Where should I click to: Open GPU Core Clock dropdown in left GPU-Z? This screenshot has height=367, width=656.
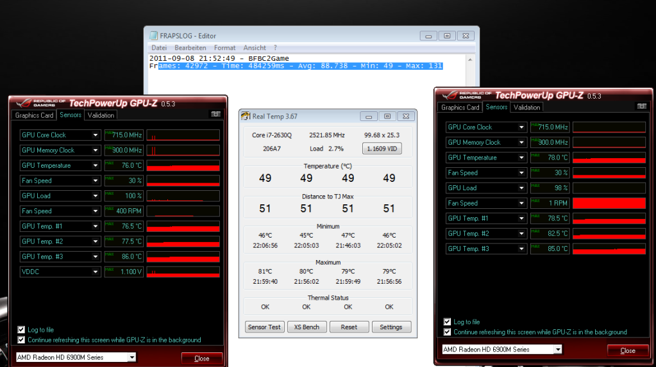pos(96,135)
